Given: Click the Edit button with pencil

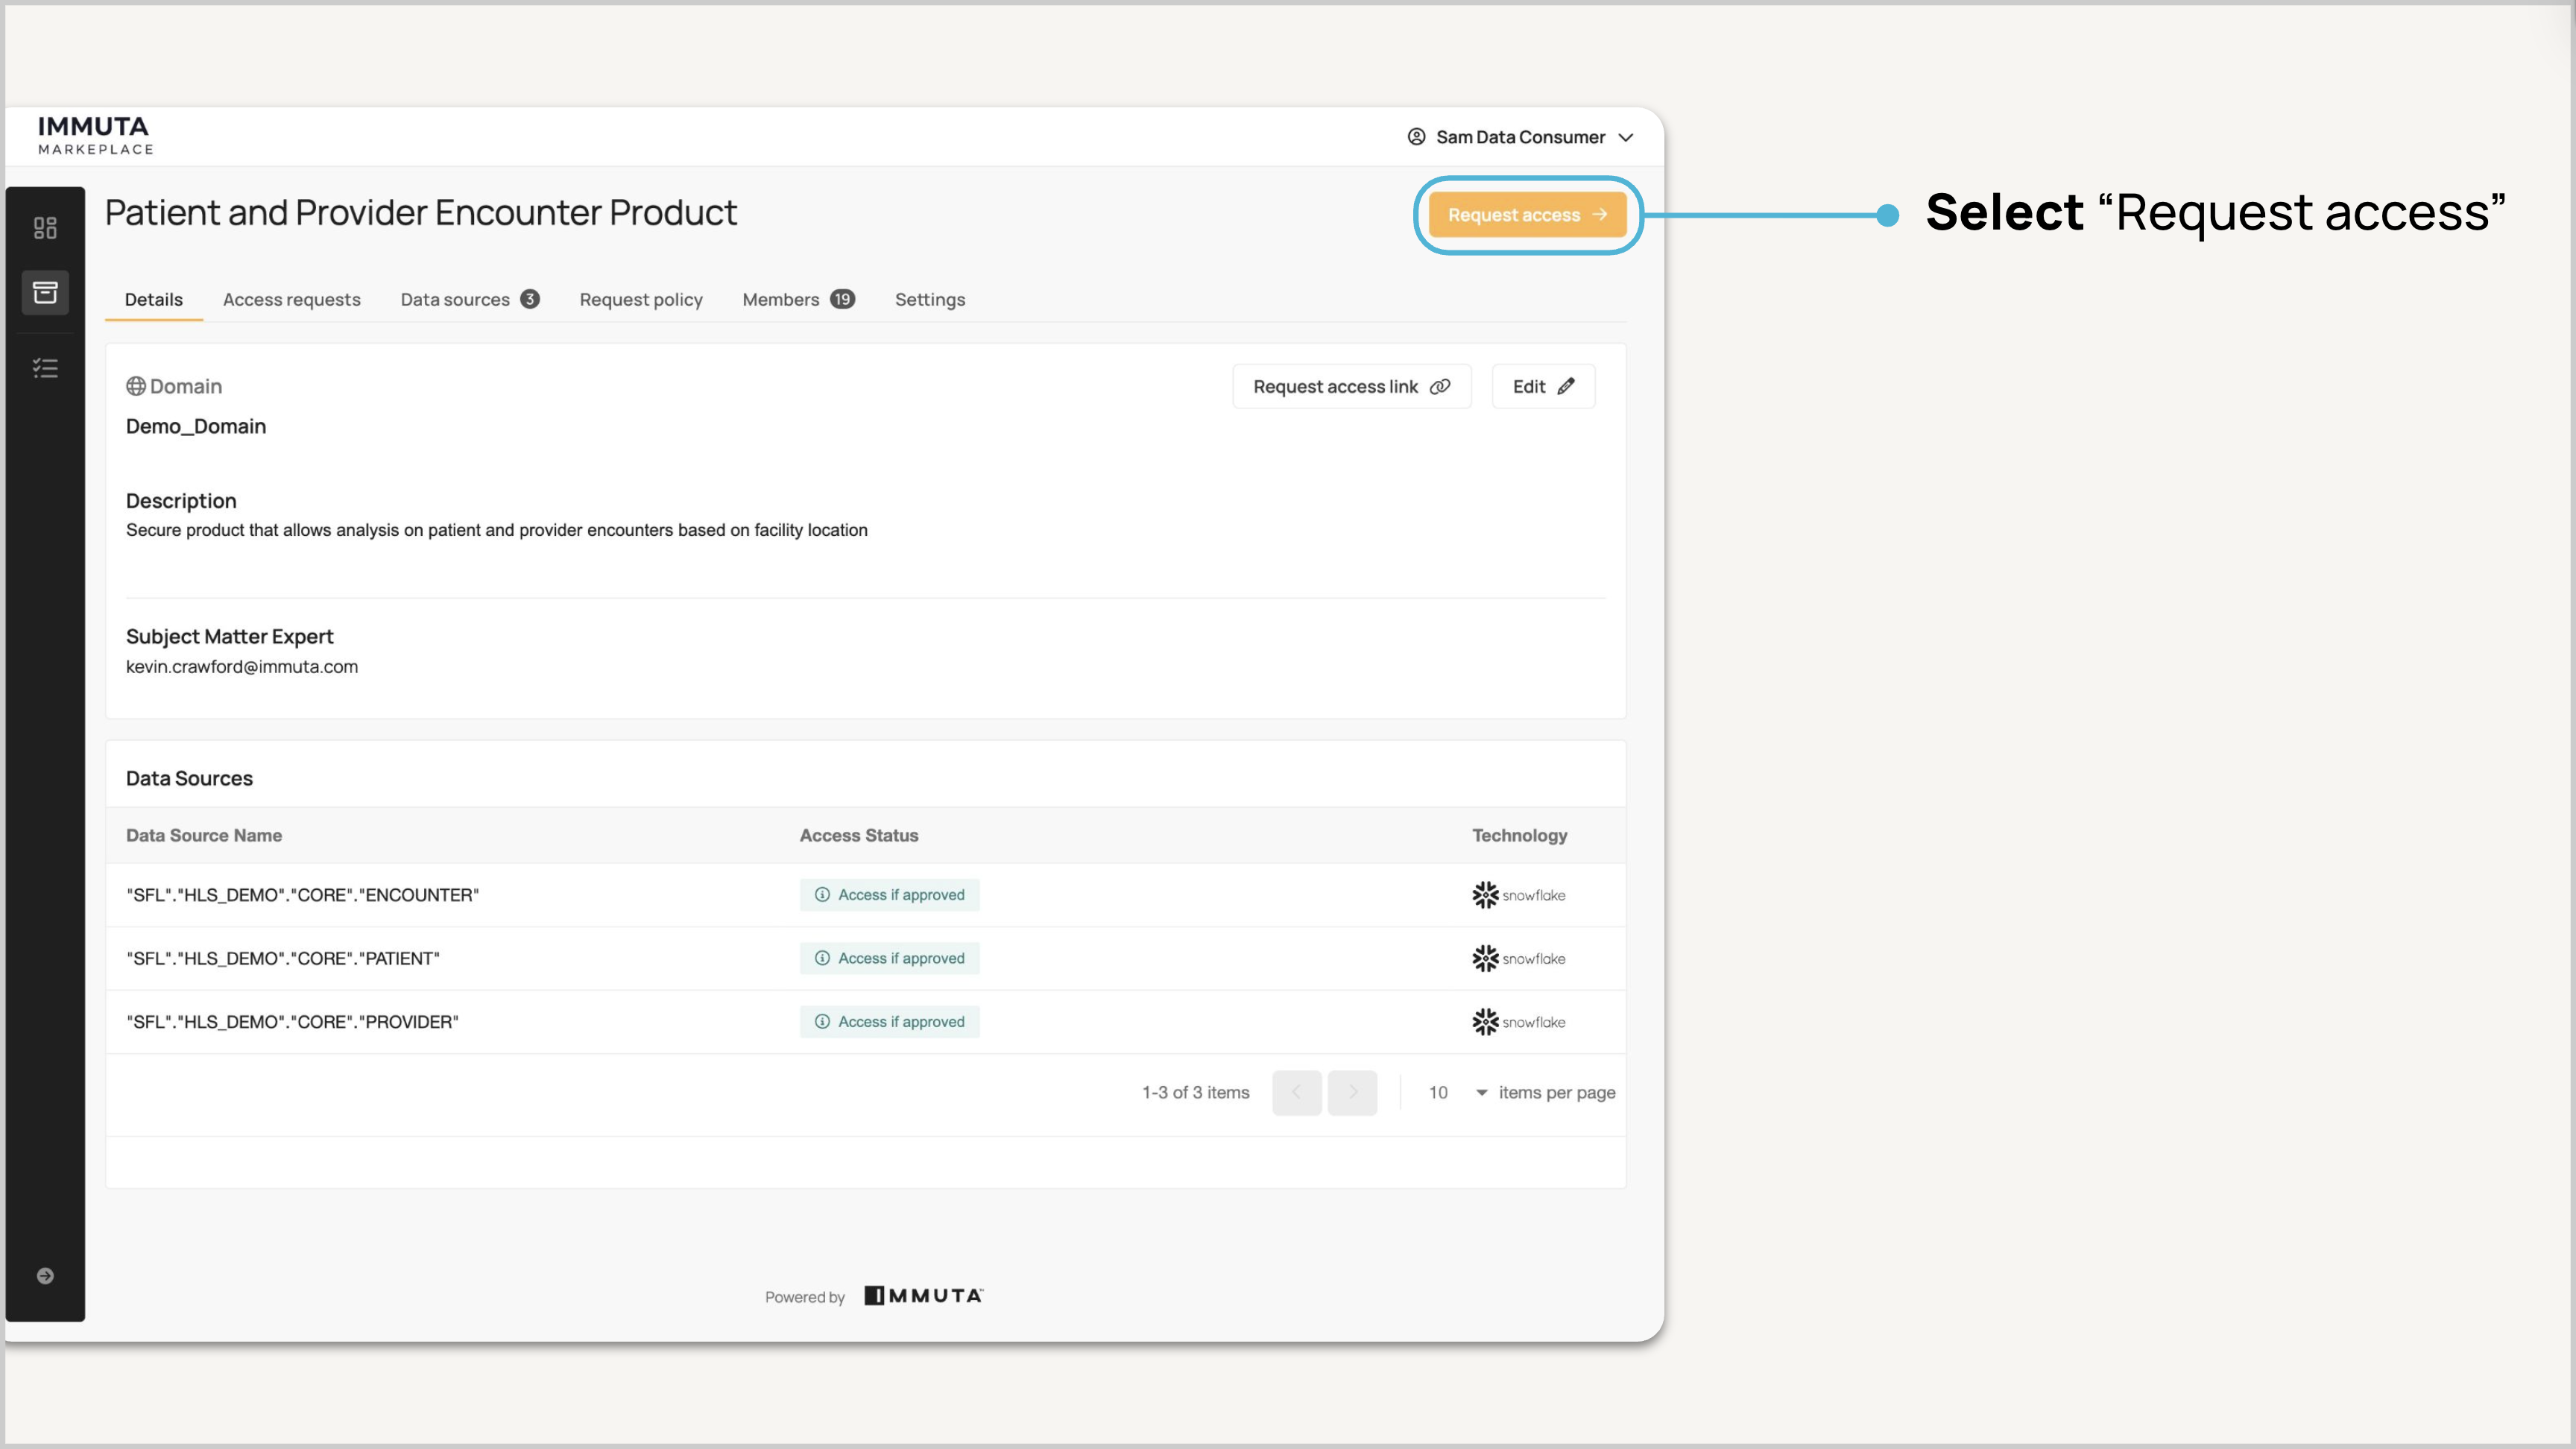Looking at the screenshot, I should pos(1543,386).
